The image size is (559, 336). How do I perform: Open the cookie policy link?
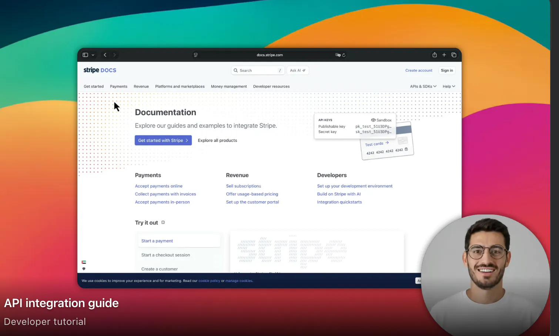[x=209, y=281]
